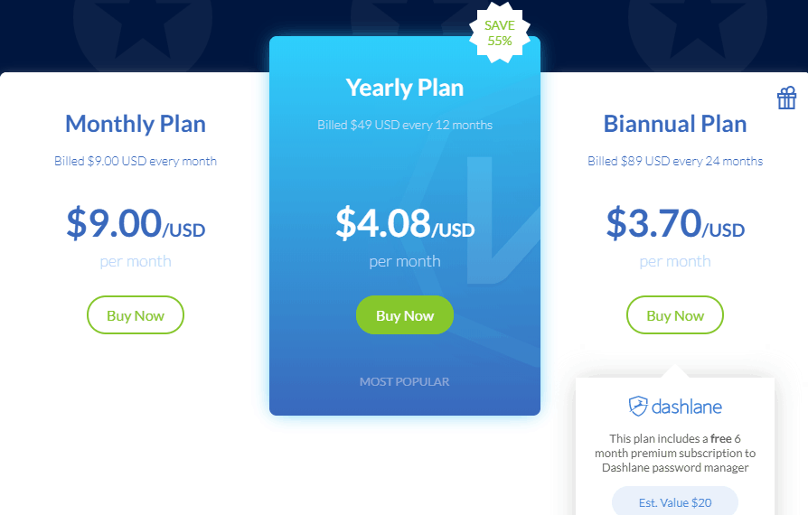Click the star icon in left header
This screenshot has height=515, width=808.
(x=143, y=27)
